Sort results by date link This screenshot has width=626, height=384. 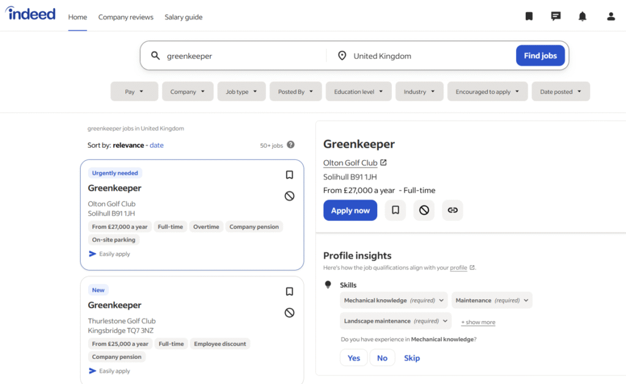point(156,145)
